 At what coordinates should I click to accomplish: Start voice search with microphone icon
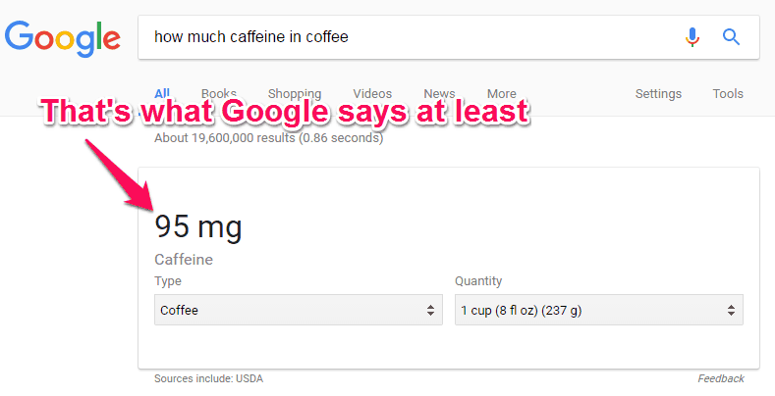[x=692, y=37]
